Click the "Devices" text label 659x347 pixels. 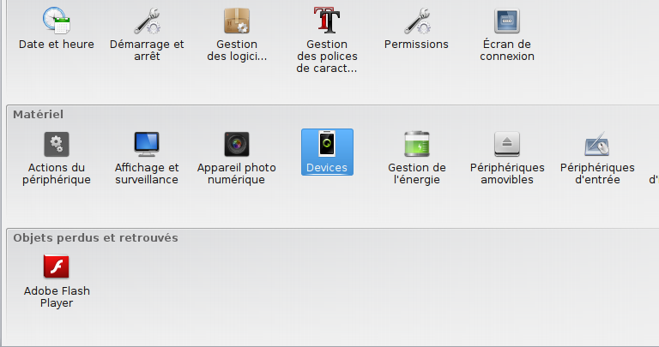pyautogui.click(x=327, y=167)
